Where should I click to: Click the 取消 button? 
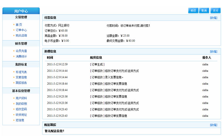tap(204, 11)
